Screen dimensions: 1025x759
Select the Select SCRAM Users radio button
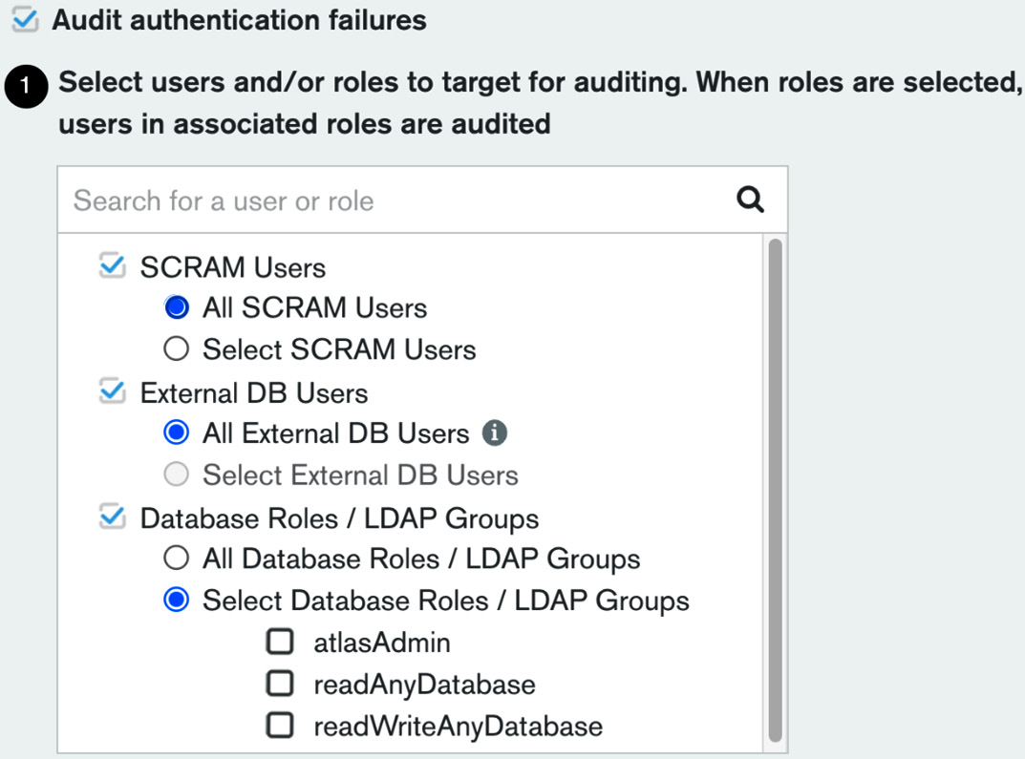point(176,348)
